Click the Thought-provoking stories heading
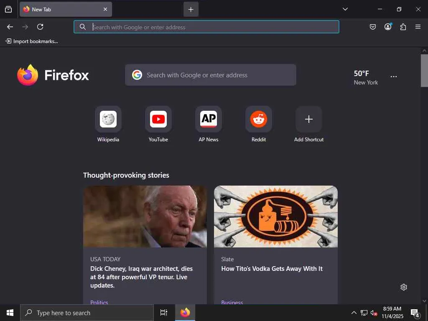The width and height of the screenshot is (428, 321). click(x=126, y=175)
